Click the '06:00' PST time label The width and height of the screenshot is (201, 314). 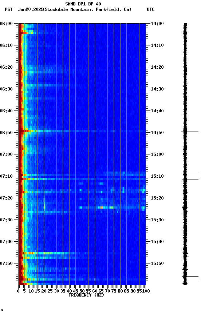coord(6,24)
